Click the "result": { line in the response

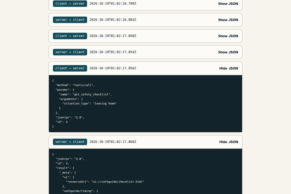pos(65,168)
